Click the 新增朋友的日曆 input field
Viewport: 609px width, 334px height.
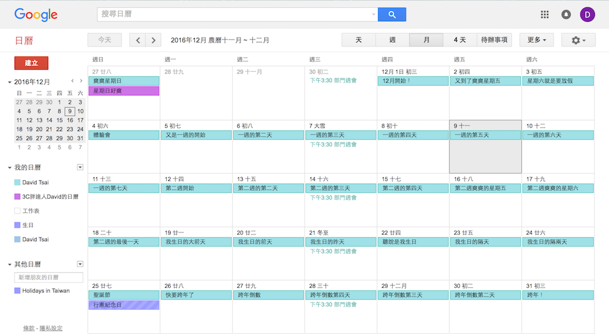pos(49,278)
